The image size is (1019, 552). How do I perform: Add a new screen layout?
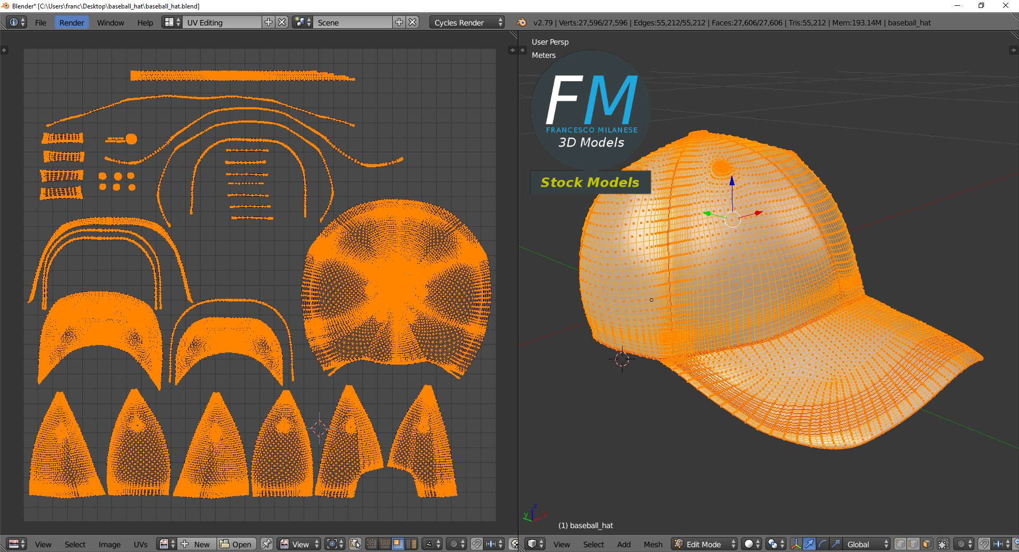coord(269,22)
